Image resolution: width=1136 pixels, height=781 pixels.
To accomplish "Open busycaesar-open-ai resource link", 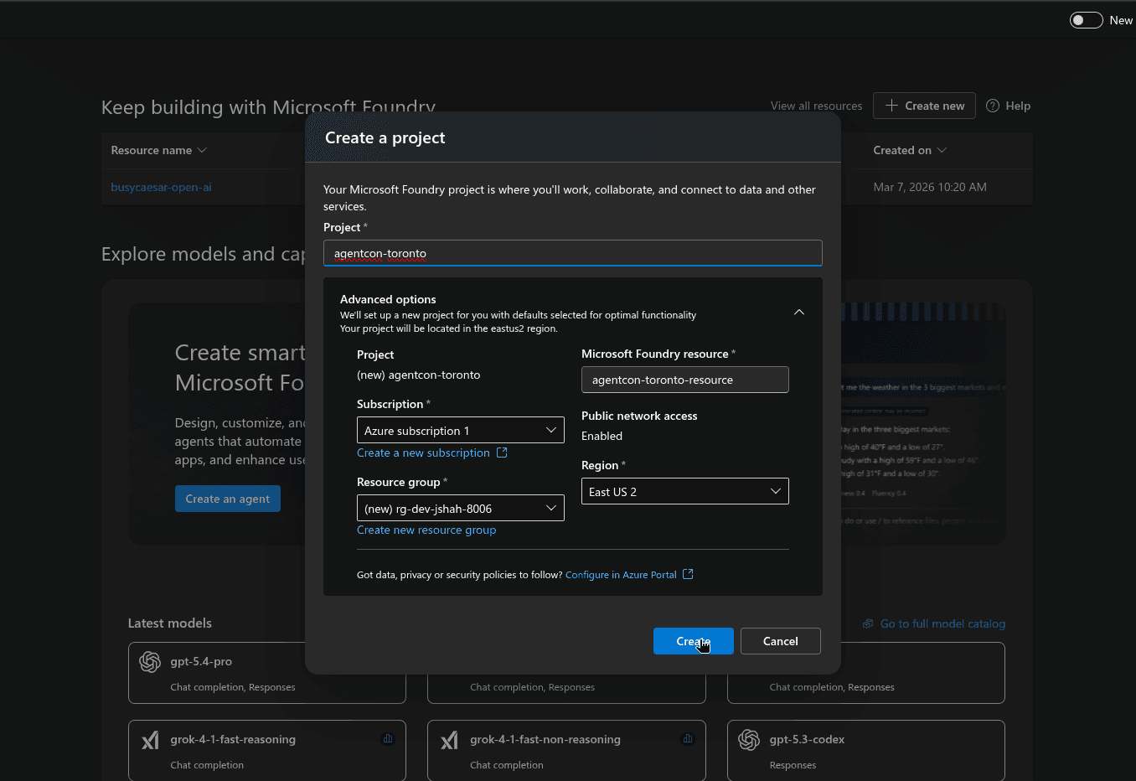I will [x=161, y=187].
